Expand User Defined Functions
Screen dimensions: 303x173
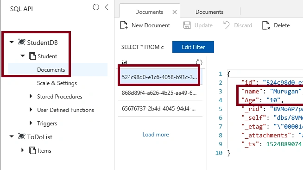[x=31, y=110]
